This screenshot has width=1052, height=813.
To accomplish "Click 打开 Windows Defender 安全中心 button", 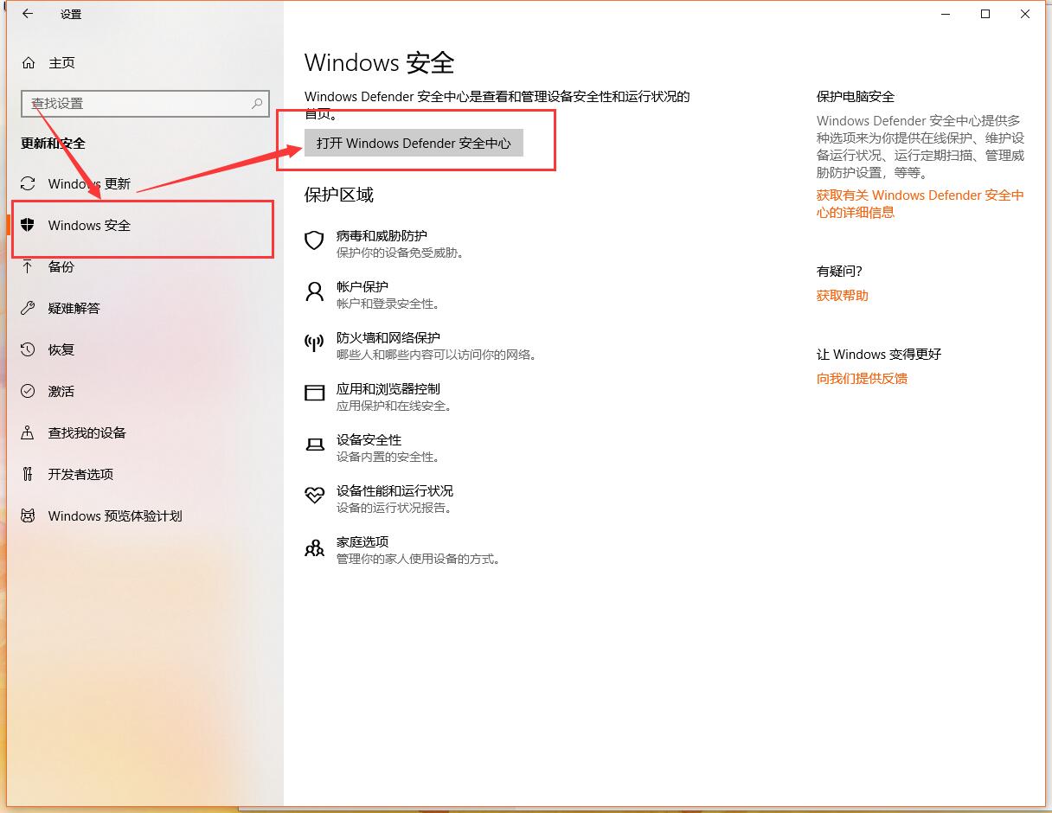I will coord(413,144).
